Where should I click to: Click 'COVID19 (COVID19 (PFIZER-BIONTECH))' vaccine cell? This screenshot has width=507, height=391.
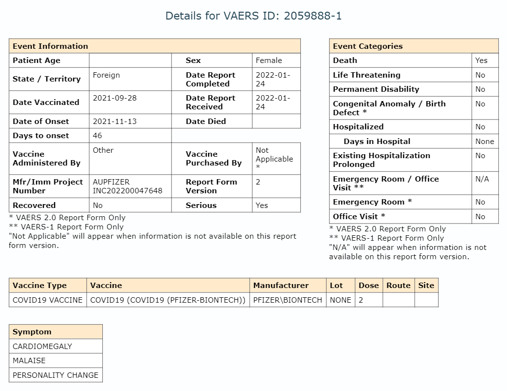(168, 300)
